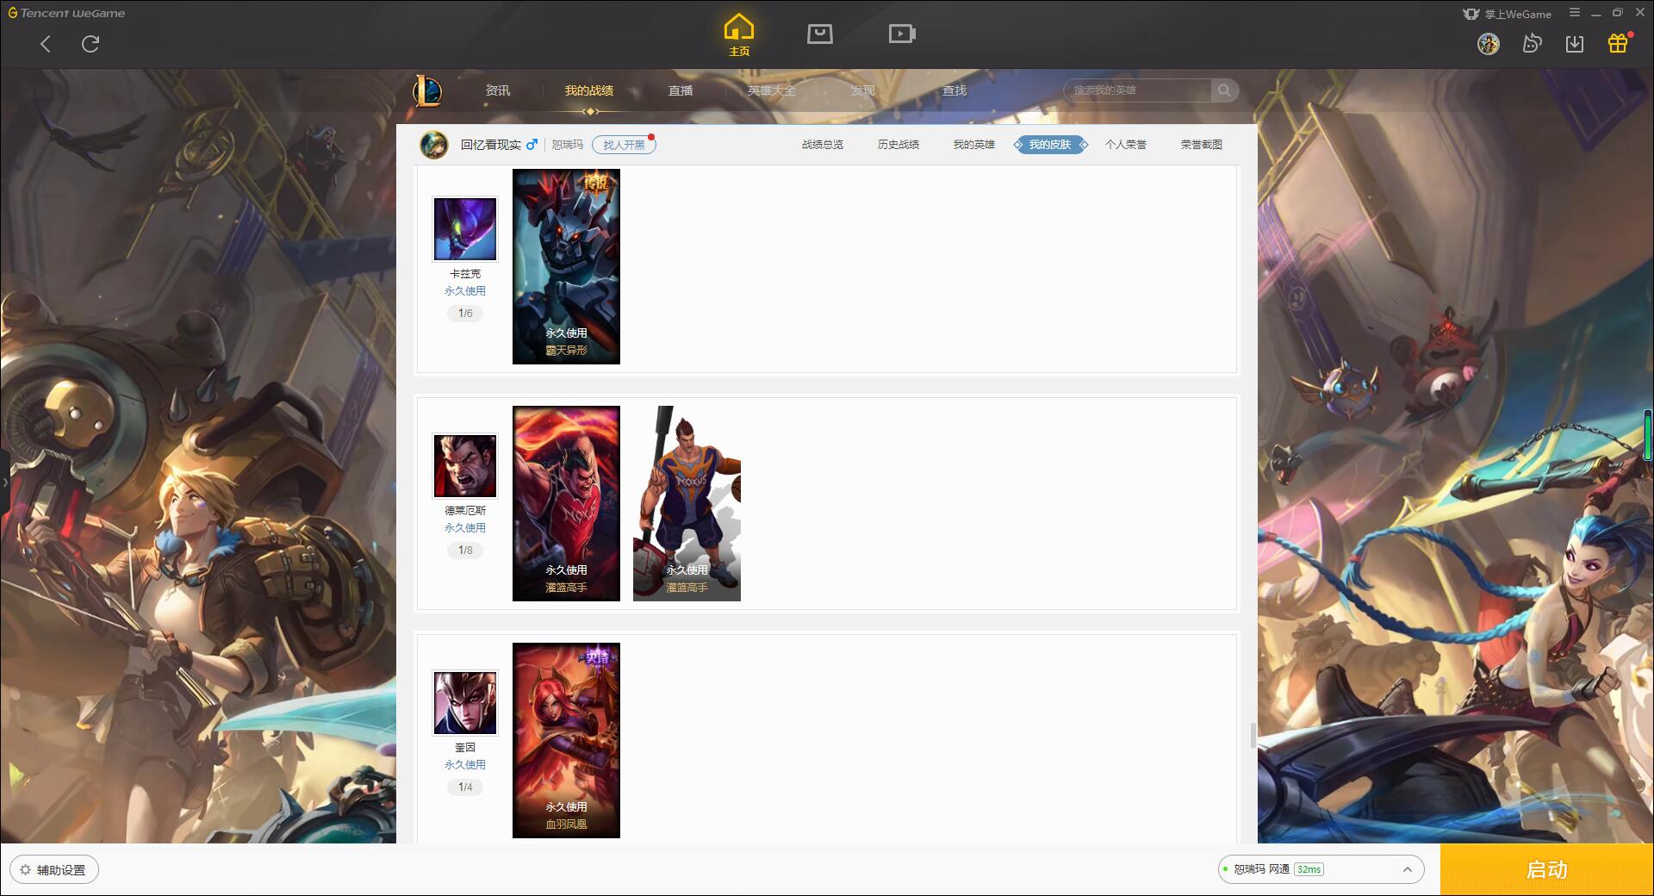Click the player name 回忆看现实
The height and width of the screenshot is (896, 1654).
[491, 145]
